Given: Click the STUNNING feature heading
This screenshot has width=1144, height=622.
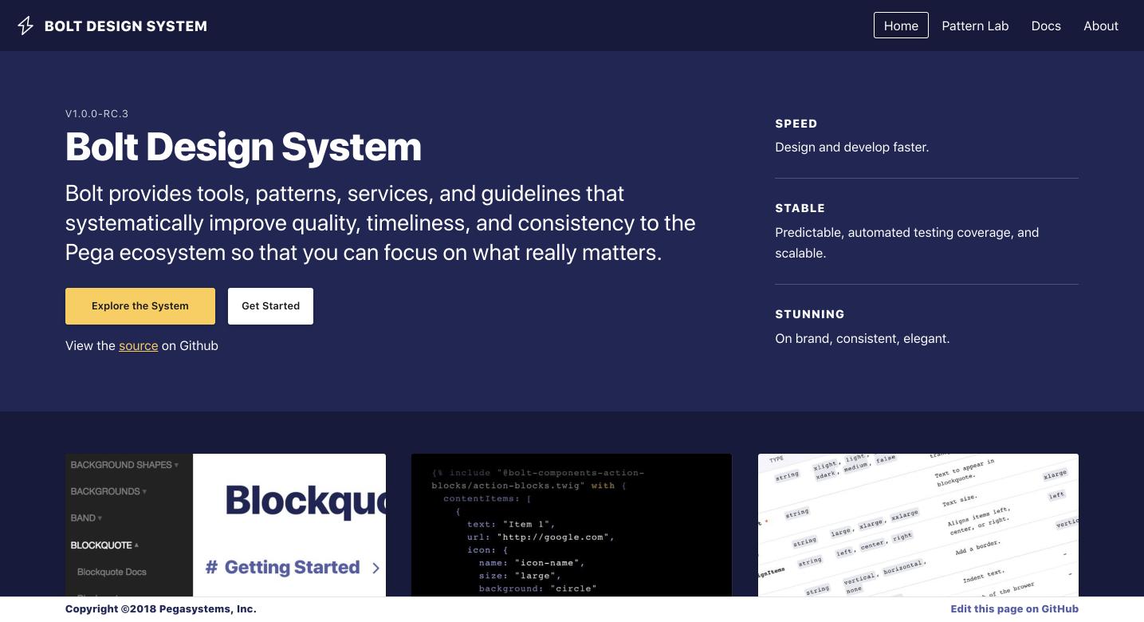Looking at the screenshot, I should point(810,314).
